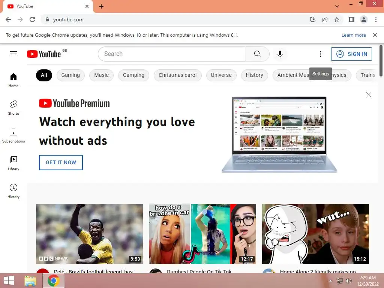Select the Gaming filter chip
This screenshot has width=384, height=288.
pyautogui.click(x=70, y=75)
